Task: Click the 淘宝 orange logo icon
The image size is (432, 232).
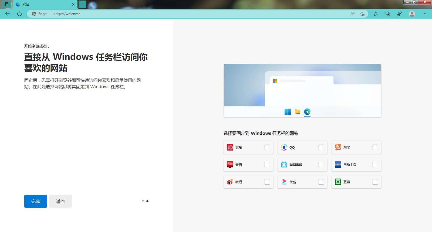Action: point(338,147)
